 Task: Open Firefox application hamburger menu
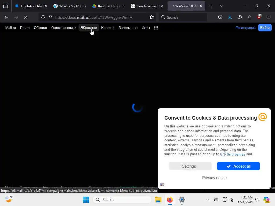pos(269,17)
